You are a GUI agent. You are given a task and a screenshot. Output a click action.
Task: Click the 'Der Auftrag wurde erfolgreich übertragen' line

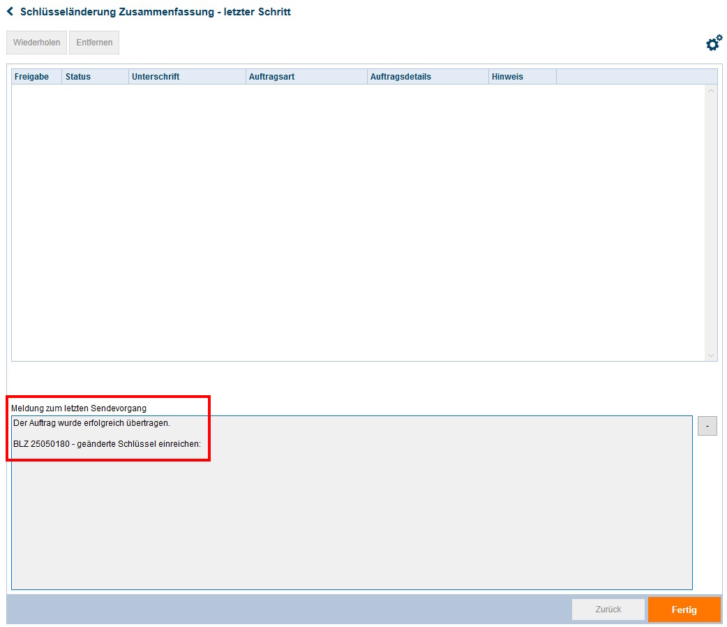pyautogui.click(x=91, y=423)
